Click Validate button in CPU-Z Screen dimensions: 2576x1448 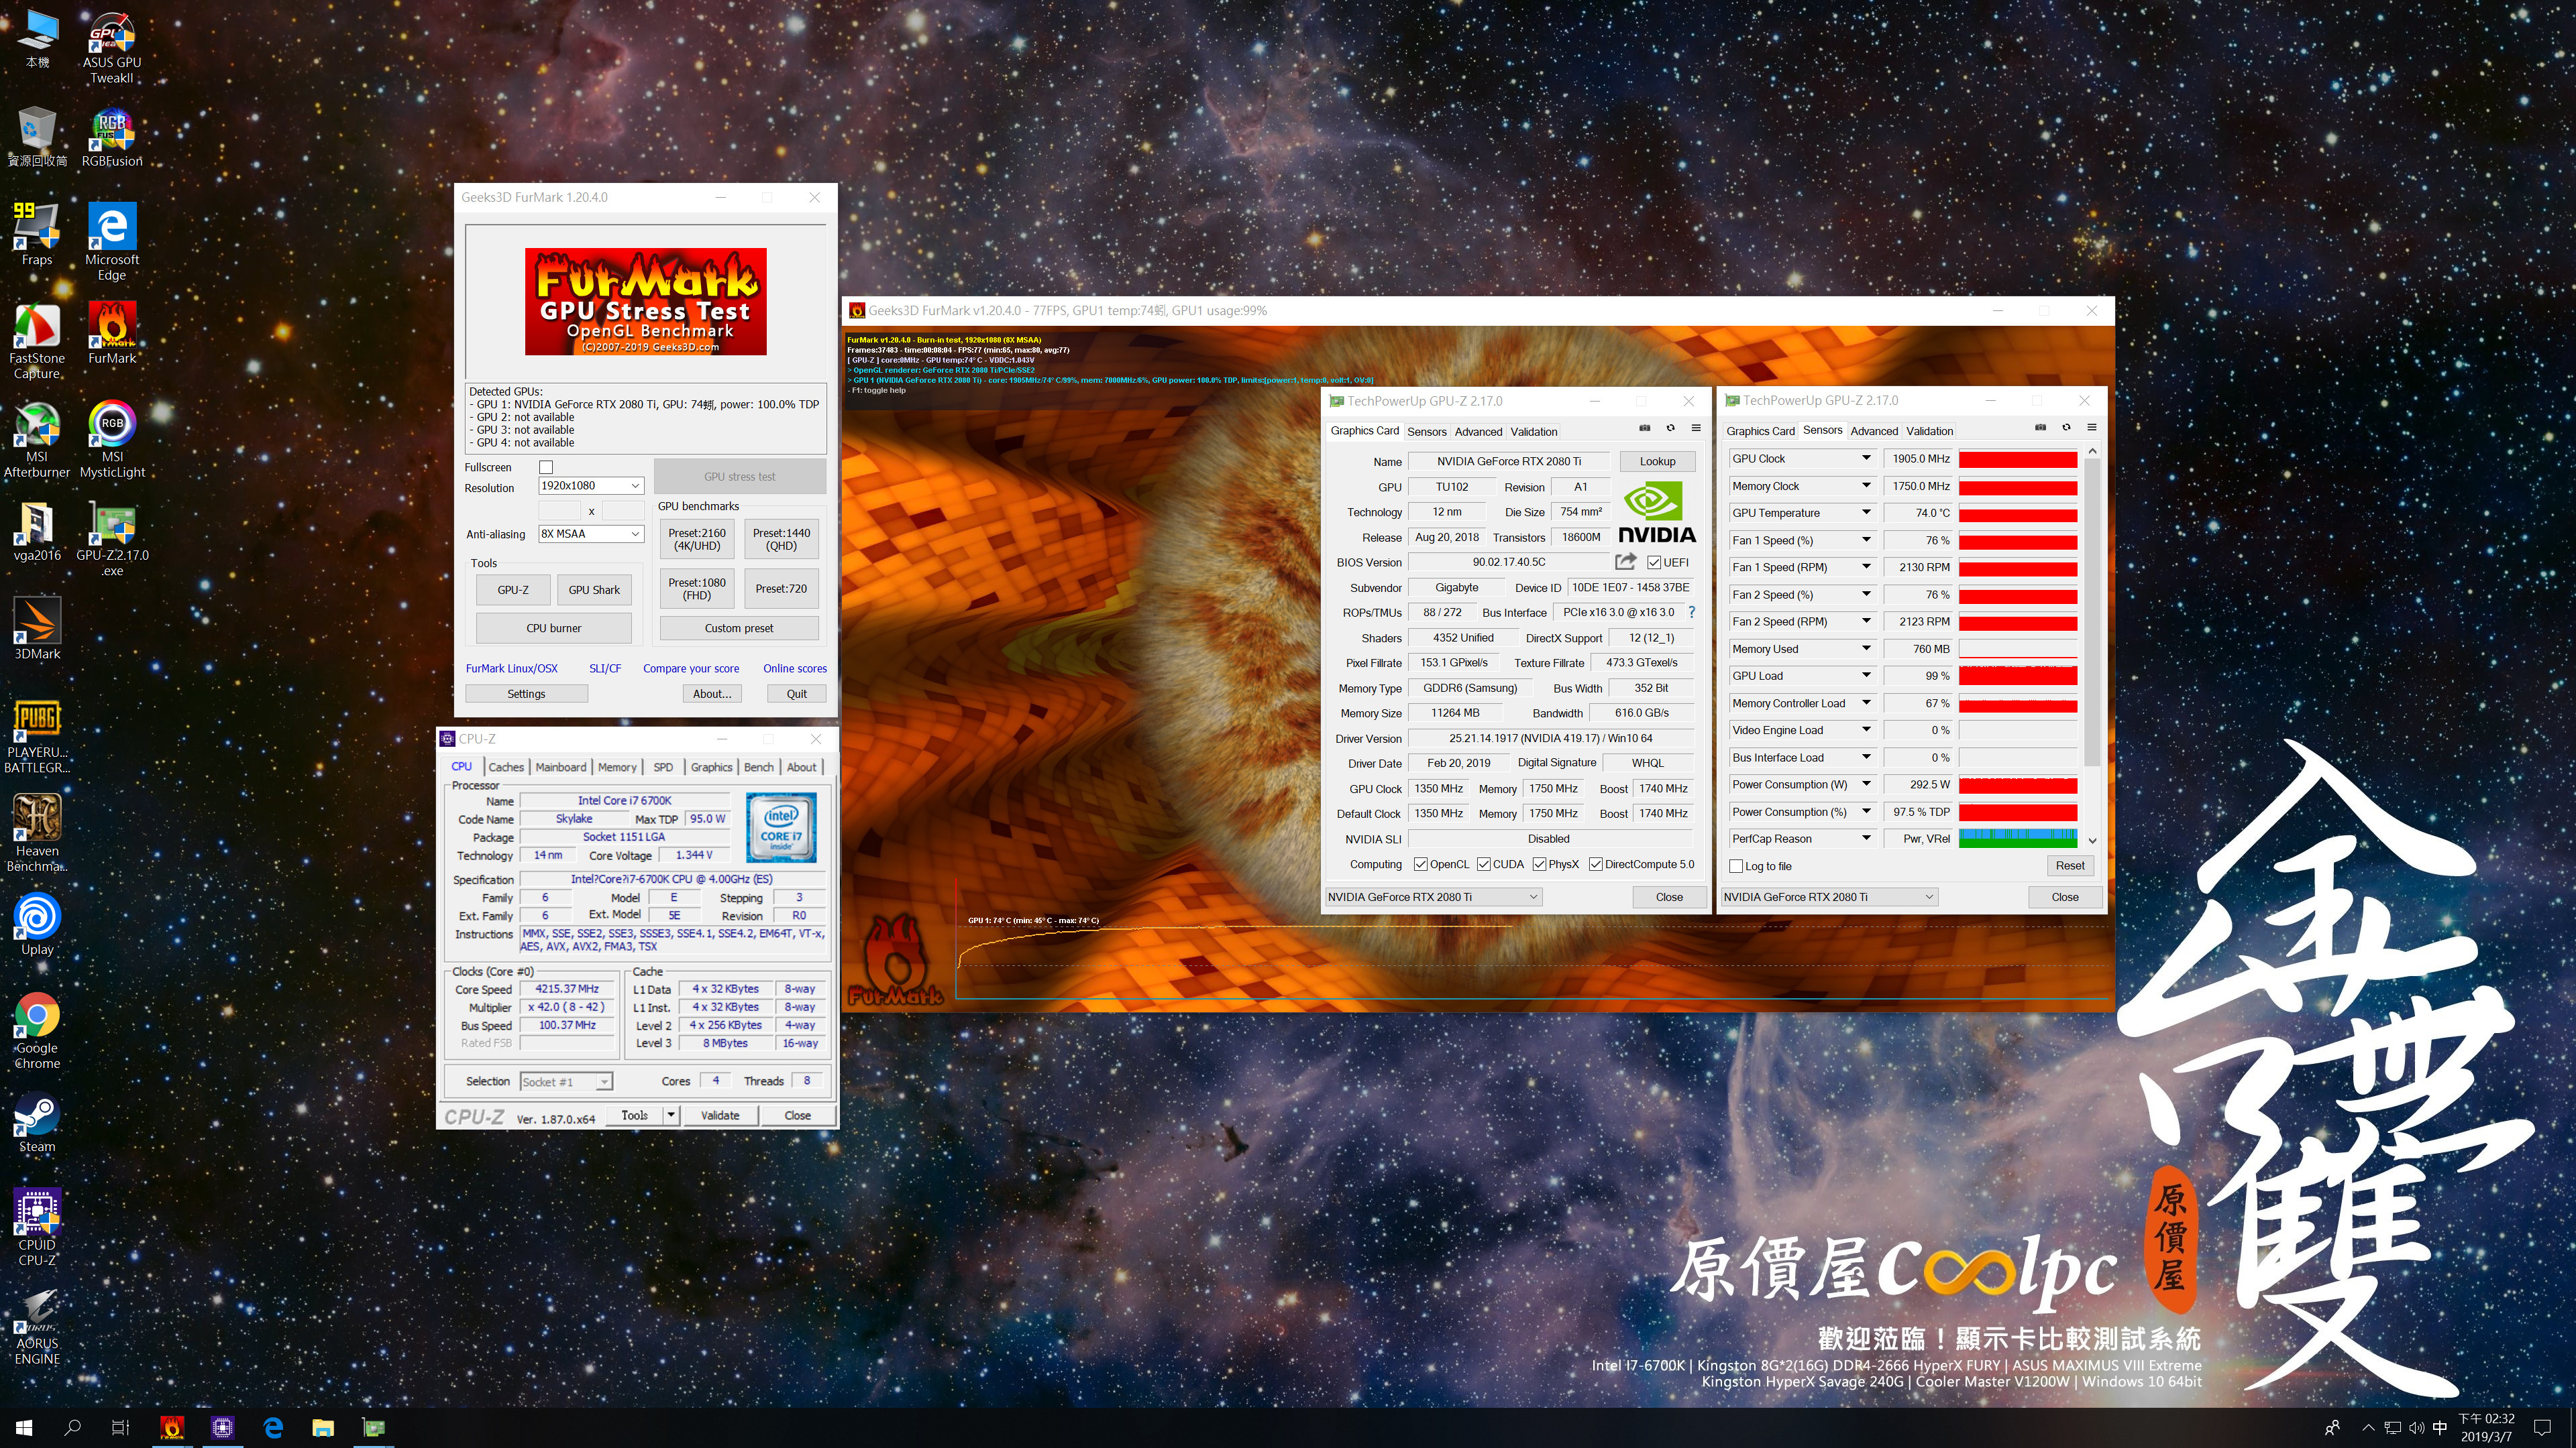point(720,1115)
